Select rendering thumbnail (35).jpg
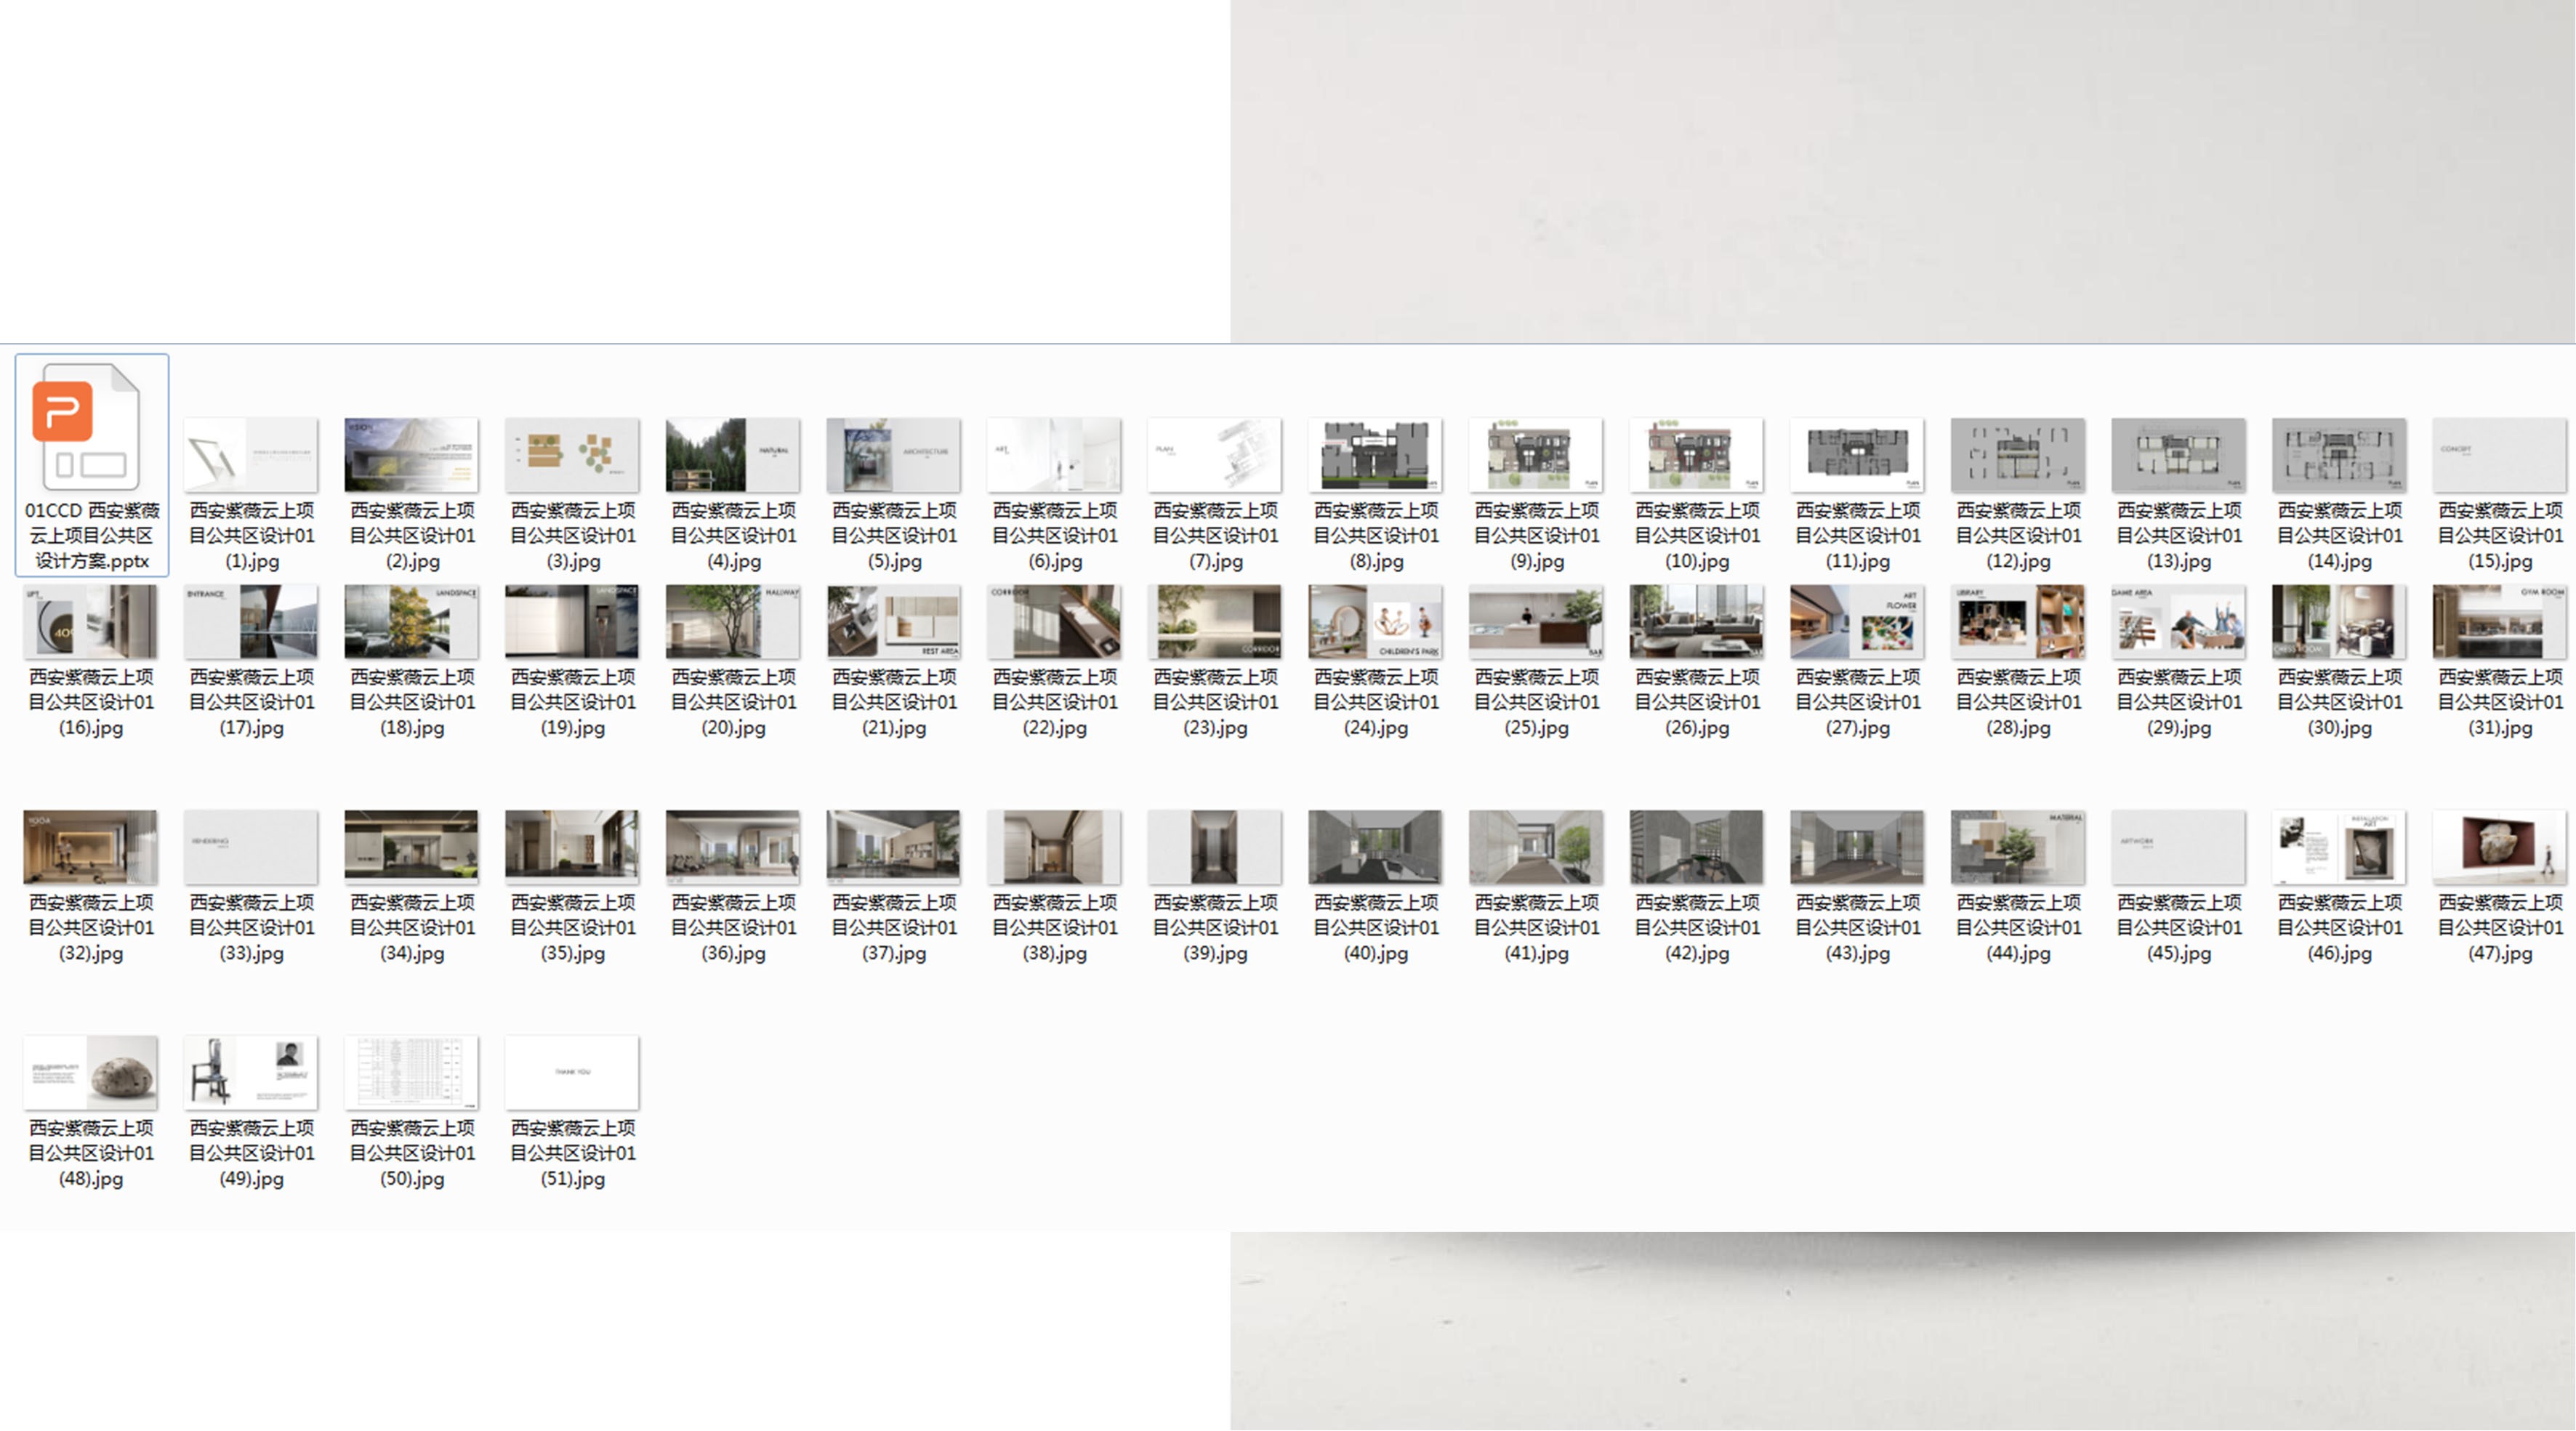The width and height of the screenshot is (2576, 1431). [x=573, y=847]
